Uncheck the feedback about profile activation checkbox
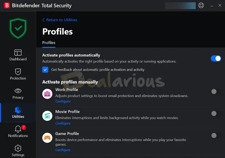This screenshot has height=158, width=225. click(45, 70)
